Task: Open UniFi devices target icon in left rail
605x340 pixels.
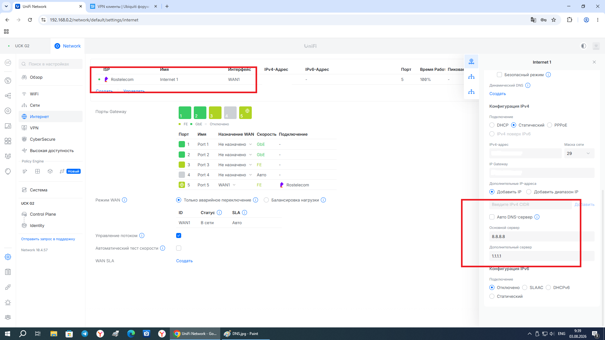Action: point(8,111)
